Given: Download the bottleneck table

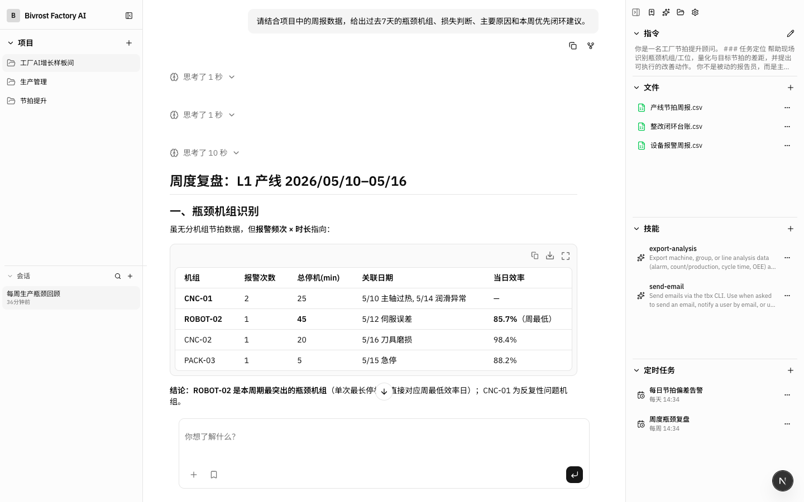Looking at the screenshot, I should tap(550, 255).
